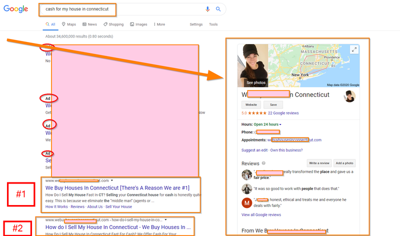Open the More search options menu
The width and height of the screenshot is (400, 236).
159,24
